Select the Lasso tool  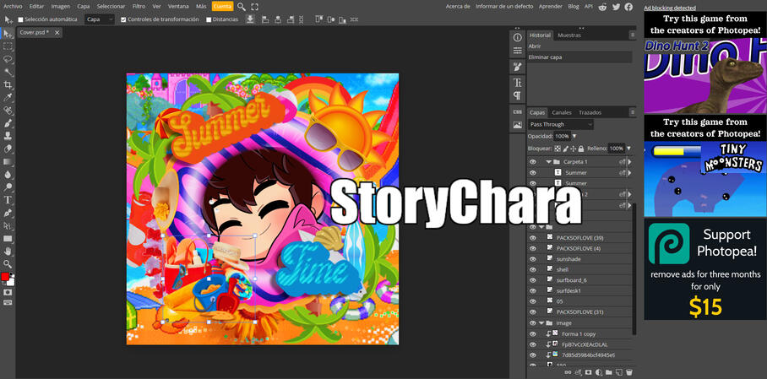[x=8, y=59]
